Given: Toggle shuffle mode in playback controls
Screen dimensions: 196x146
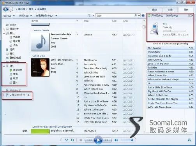Looking at the screenshot, I should (67, 140).
